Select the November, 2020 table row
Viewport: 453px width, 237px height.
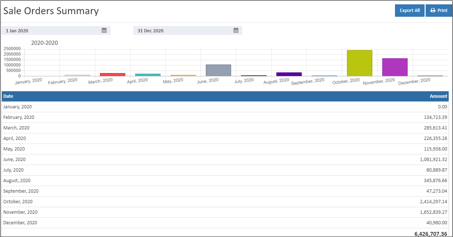click(x=225, y=212)
